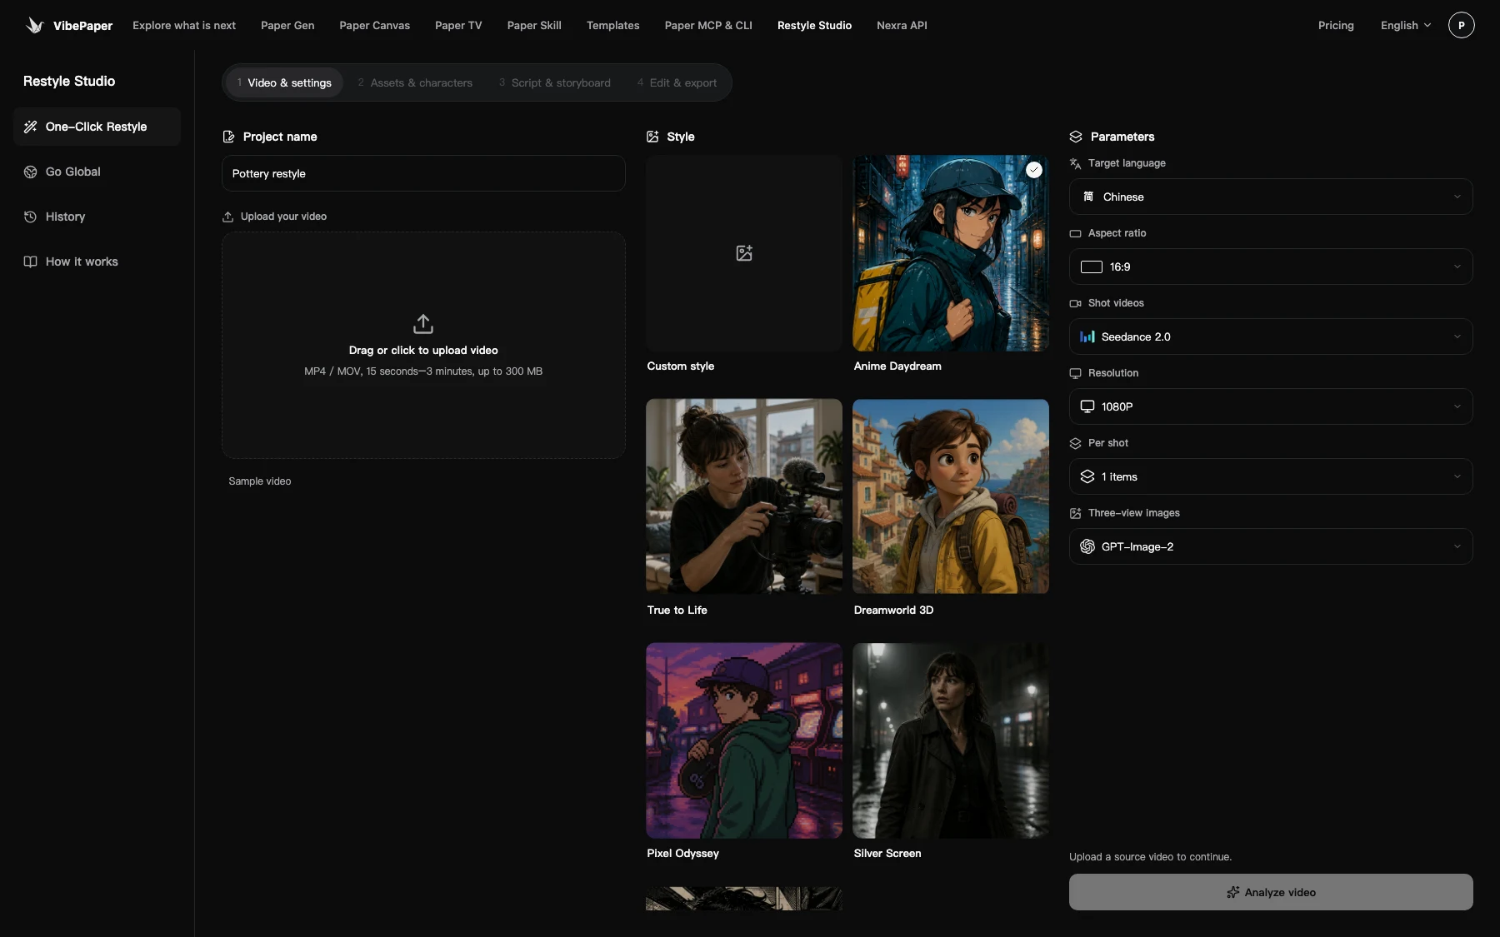Open the Aspect ratio 16:9 dropdown
The height and width of the screenshot is (937, 1500).
tap(1271, 267)
